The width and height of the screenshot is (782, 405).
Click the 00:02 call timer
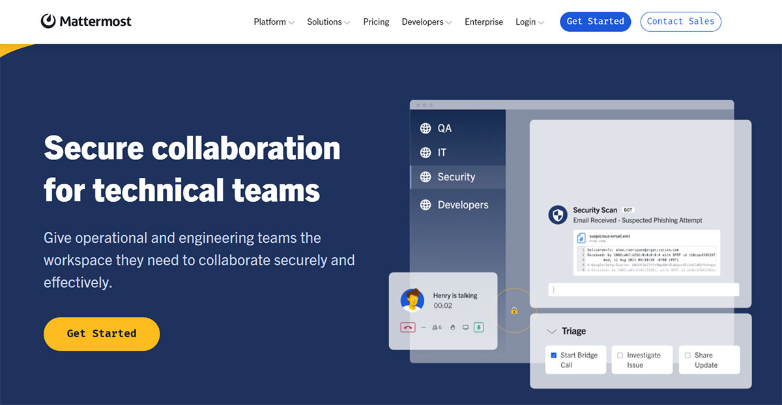pos(442,305)
